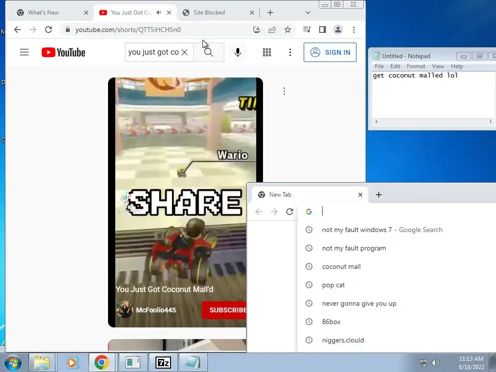Click Notepad horizontal scrollbar left arrow
The width and height of the screenshot is (496, 372).
(376, 122)
